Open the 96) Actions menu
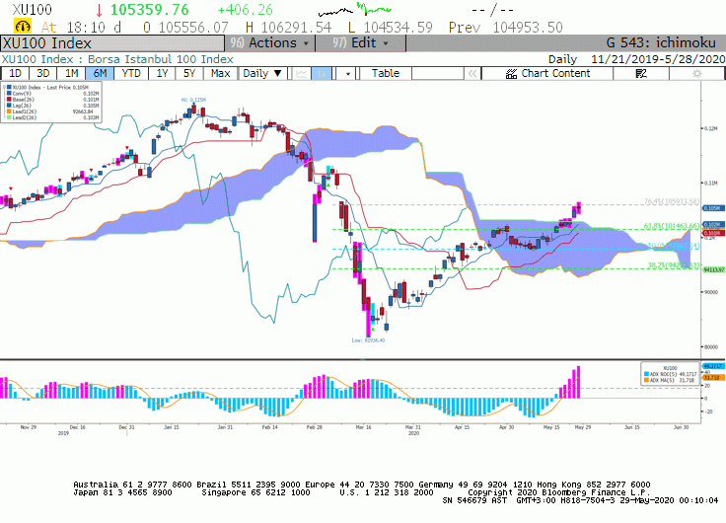 tap(270, 43)
